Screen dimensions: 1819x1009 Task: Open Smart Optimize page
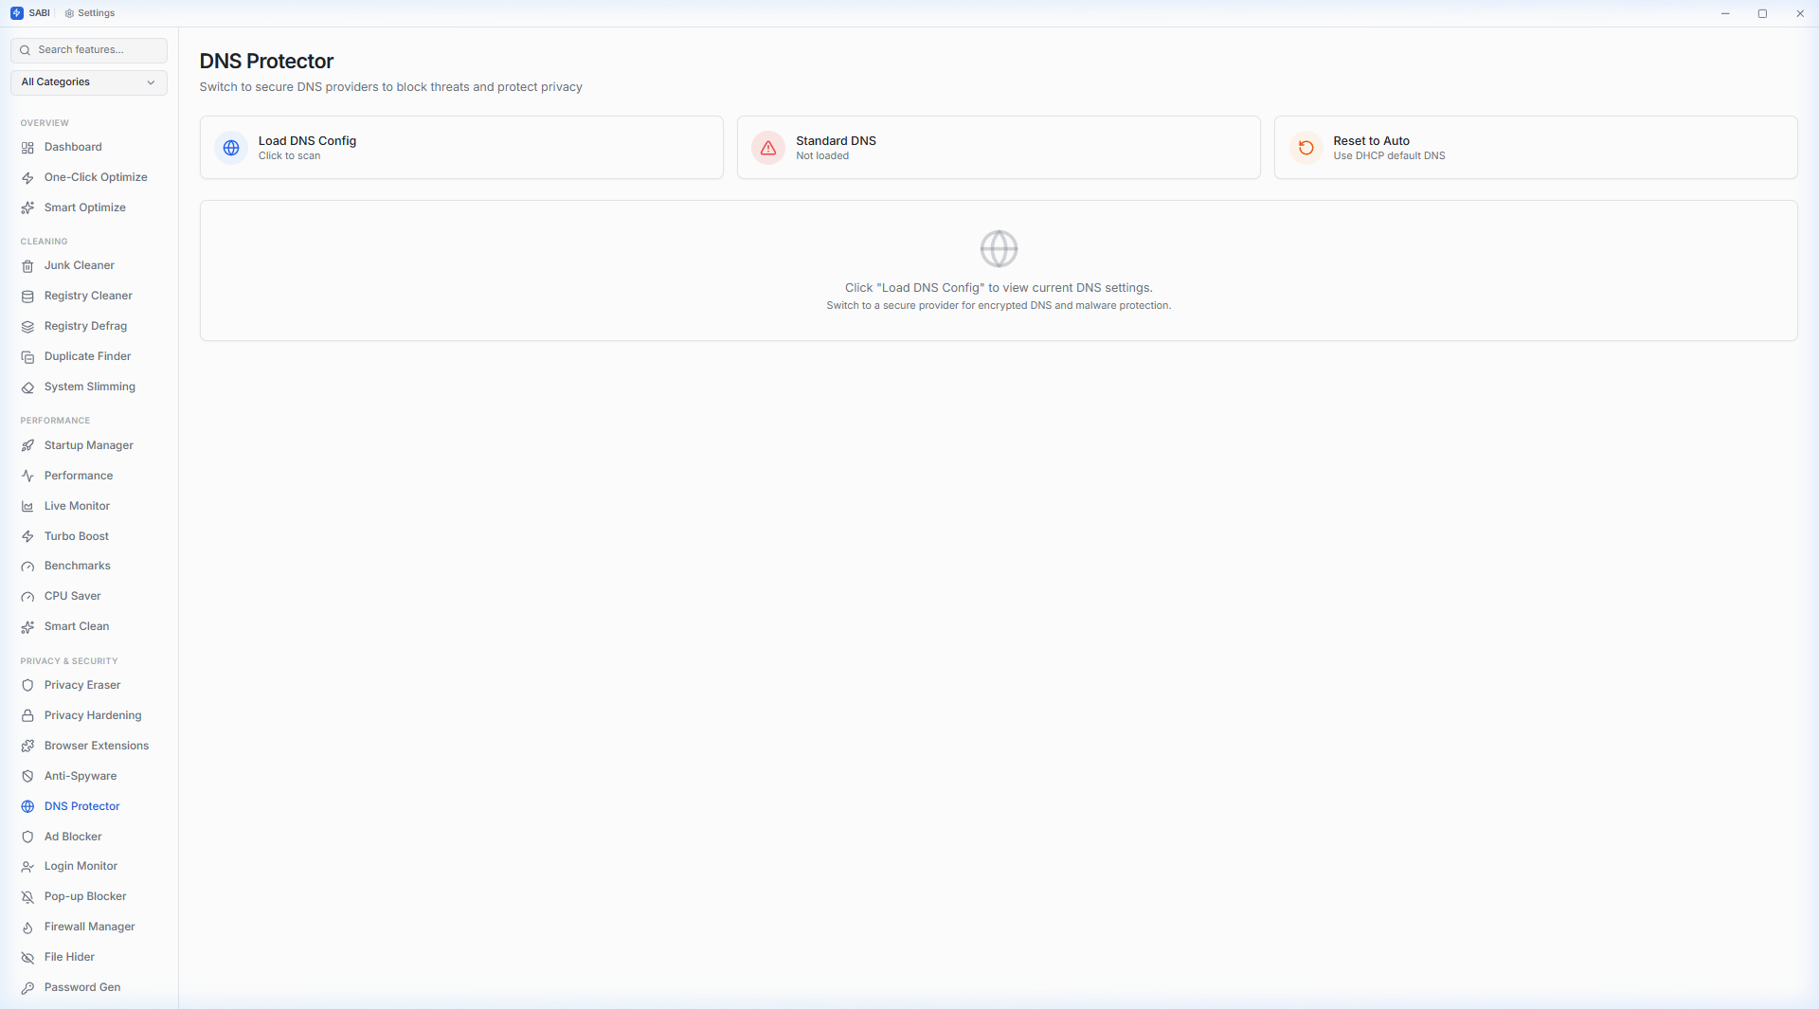(84, 207)
